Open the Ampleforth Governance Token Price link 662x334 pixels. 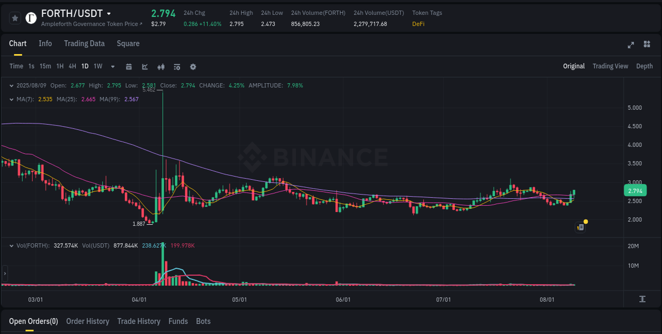[x=91, y=24]
